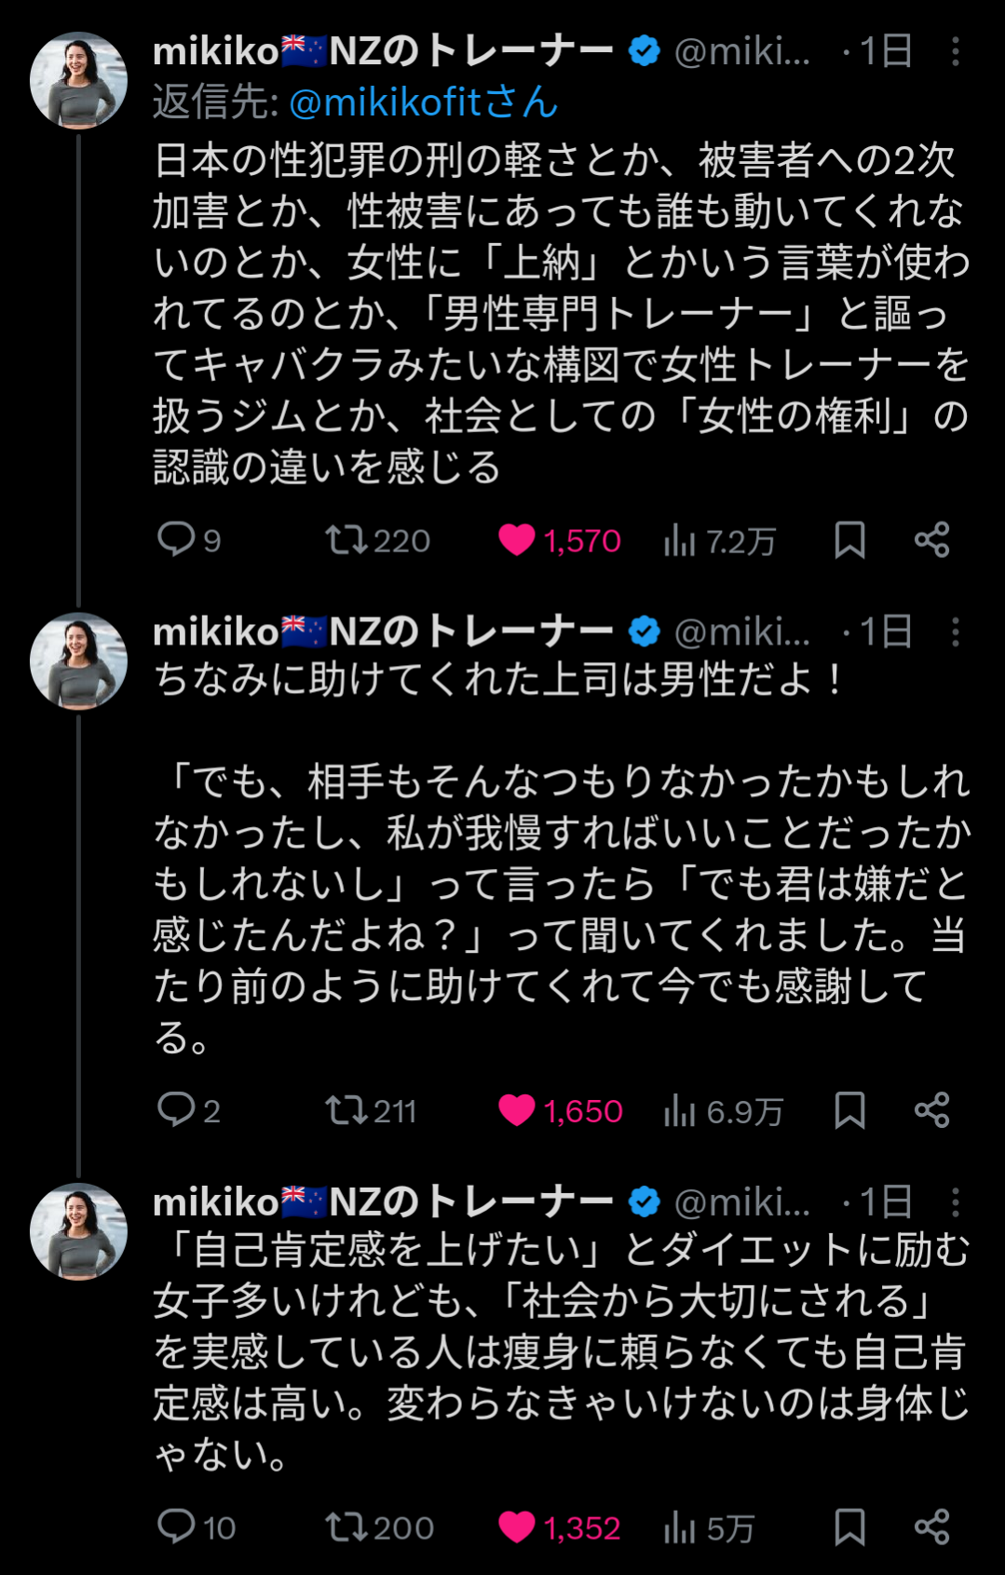Open more options on the first tweet

tap(955, 52)
